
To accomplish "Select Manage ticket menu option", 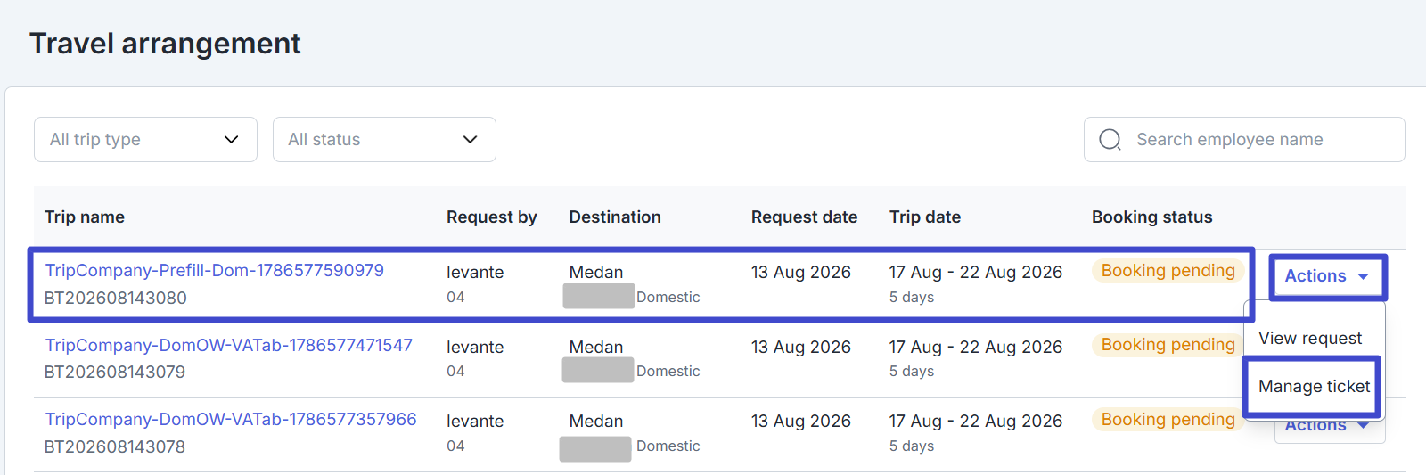I will point(1314,387).
